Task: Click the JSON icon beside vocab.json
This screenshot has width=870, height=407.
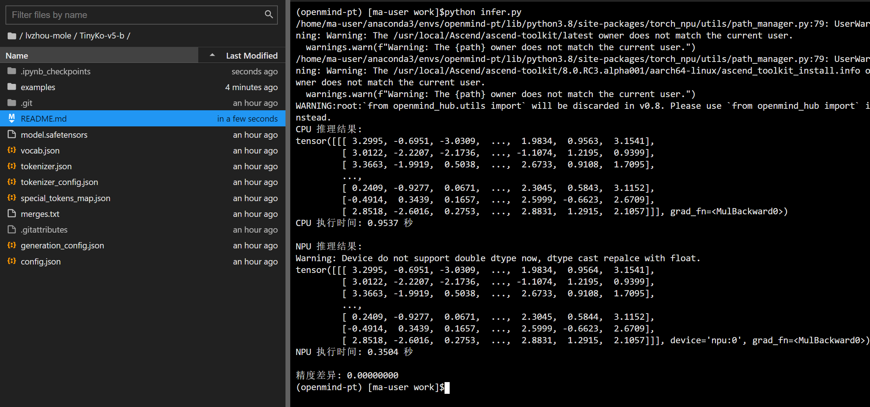Action: 11,150
